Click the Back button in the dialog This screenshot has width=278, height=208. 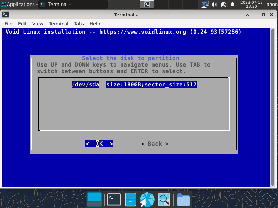[x=155, y=144]
